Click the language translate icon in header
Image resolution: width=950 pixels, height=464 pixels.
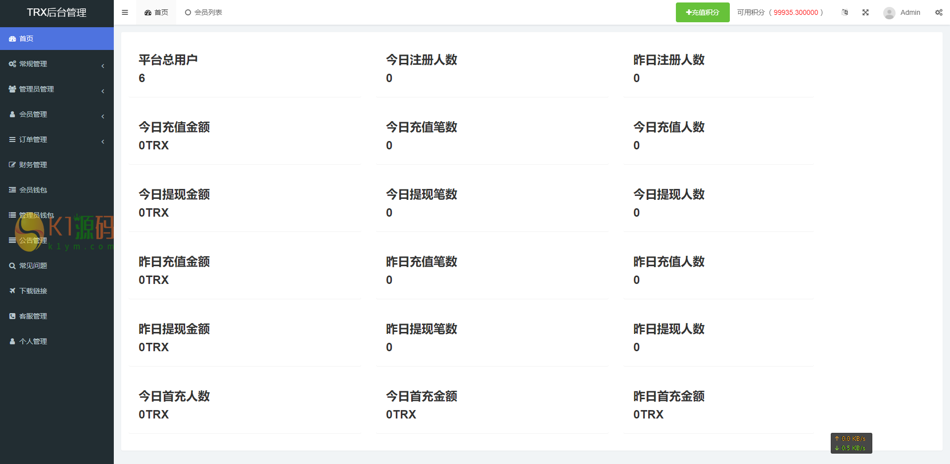point(845,12)
